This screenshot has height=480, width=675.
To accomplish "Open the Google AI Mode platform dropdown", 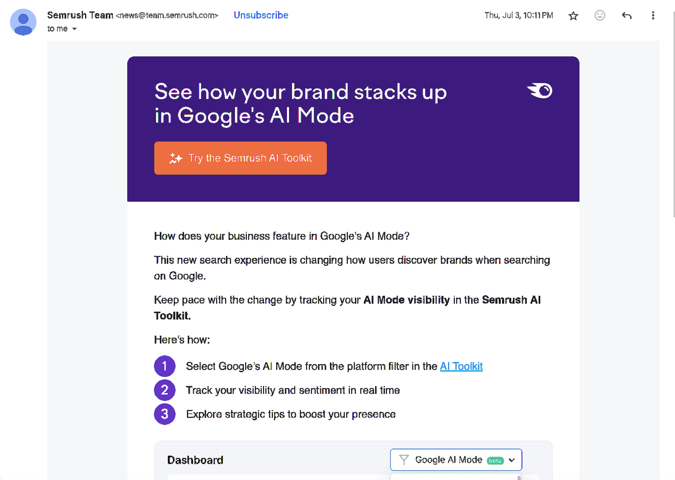I will tap(456, 459).
